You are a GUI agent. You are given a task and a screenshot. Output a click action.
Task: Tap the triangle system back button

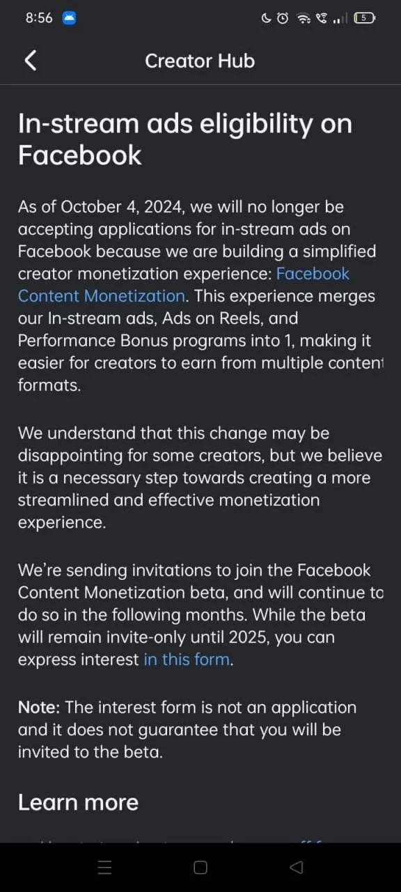click(x=296, y=868)
